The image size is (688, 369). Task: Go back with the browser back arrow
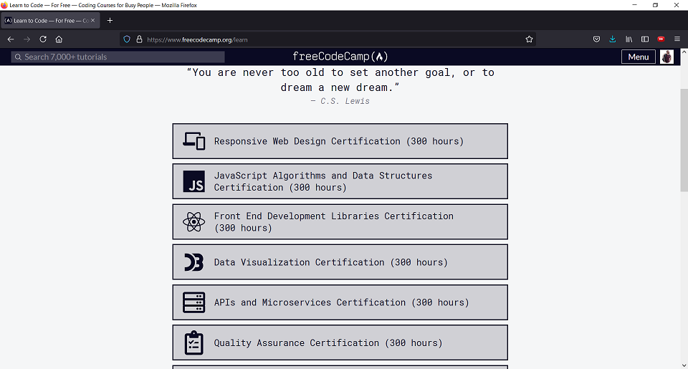pos(11,39)
